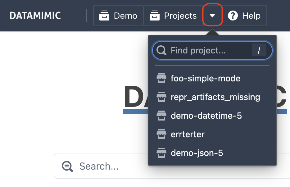Select the foo-simple-mode project
Viewport: 290px width, 187px height.
(x=212, y=78)
